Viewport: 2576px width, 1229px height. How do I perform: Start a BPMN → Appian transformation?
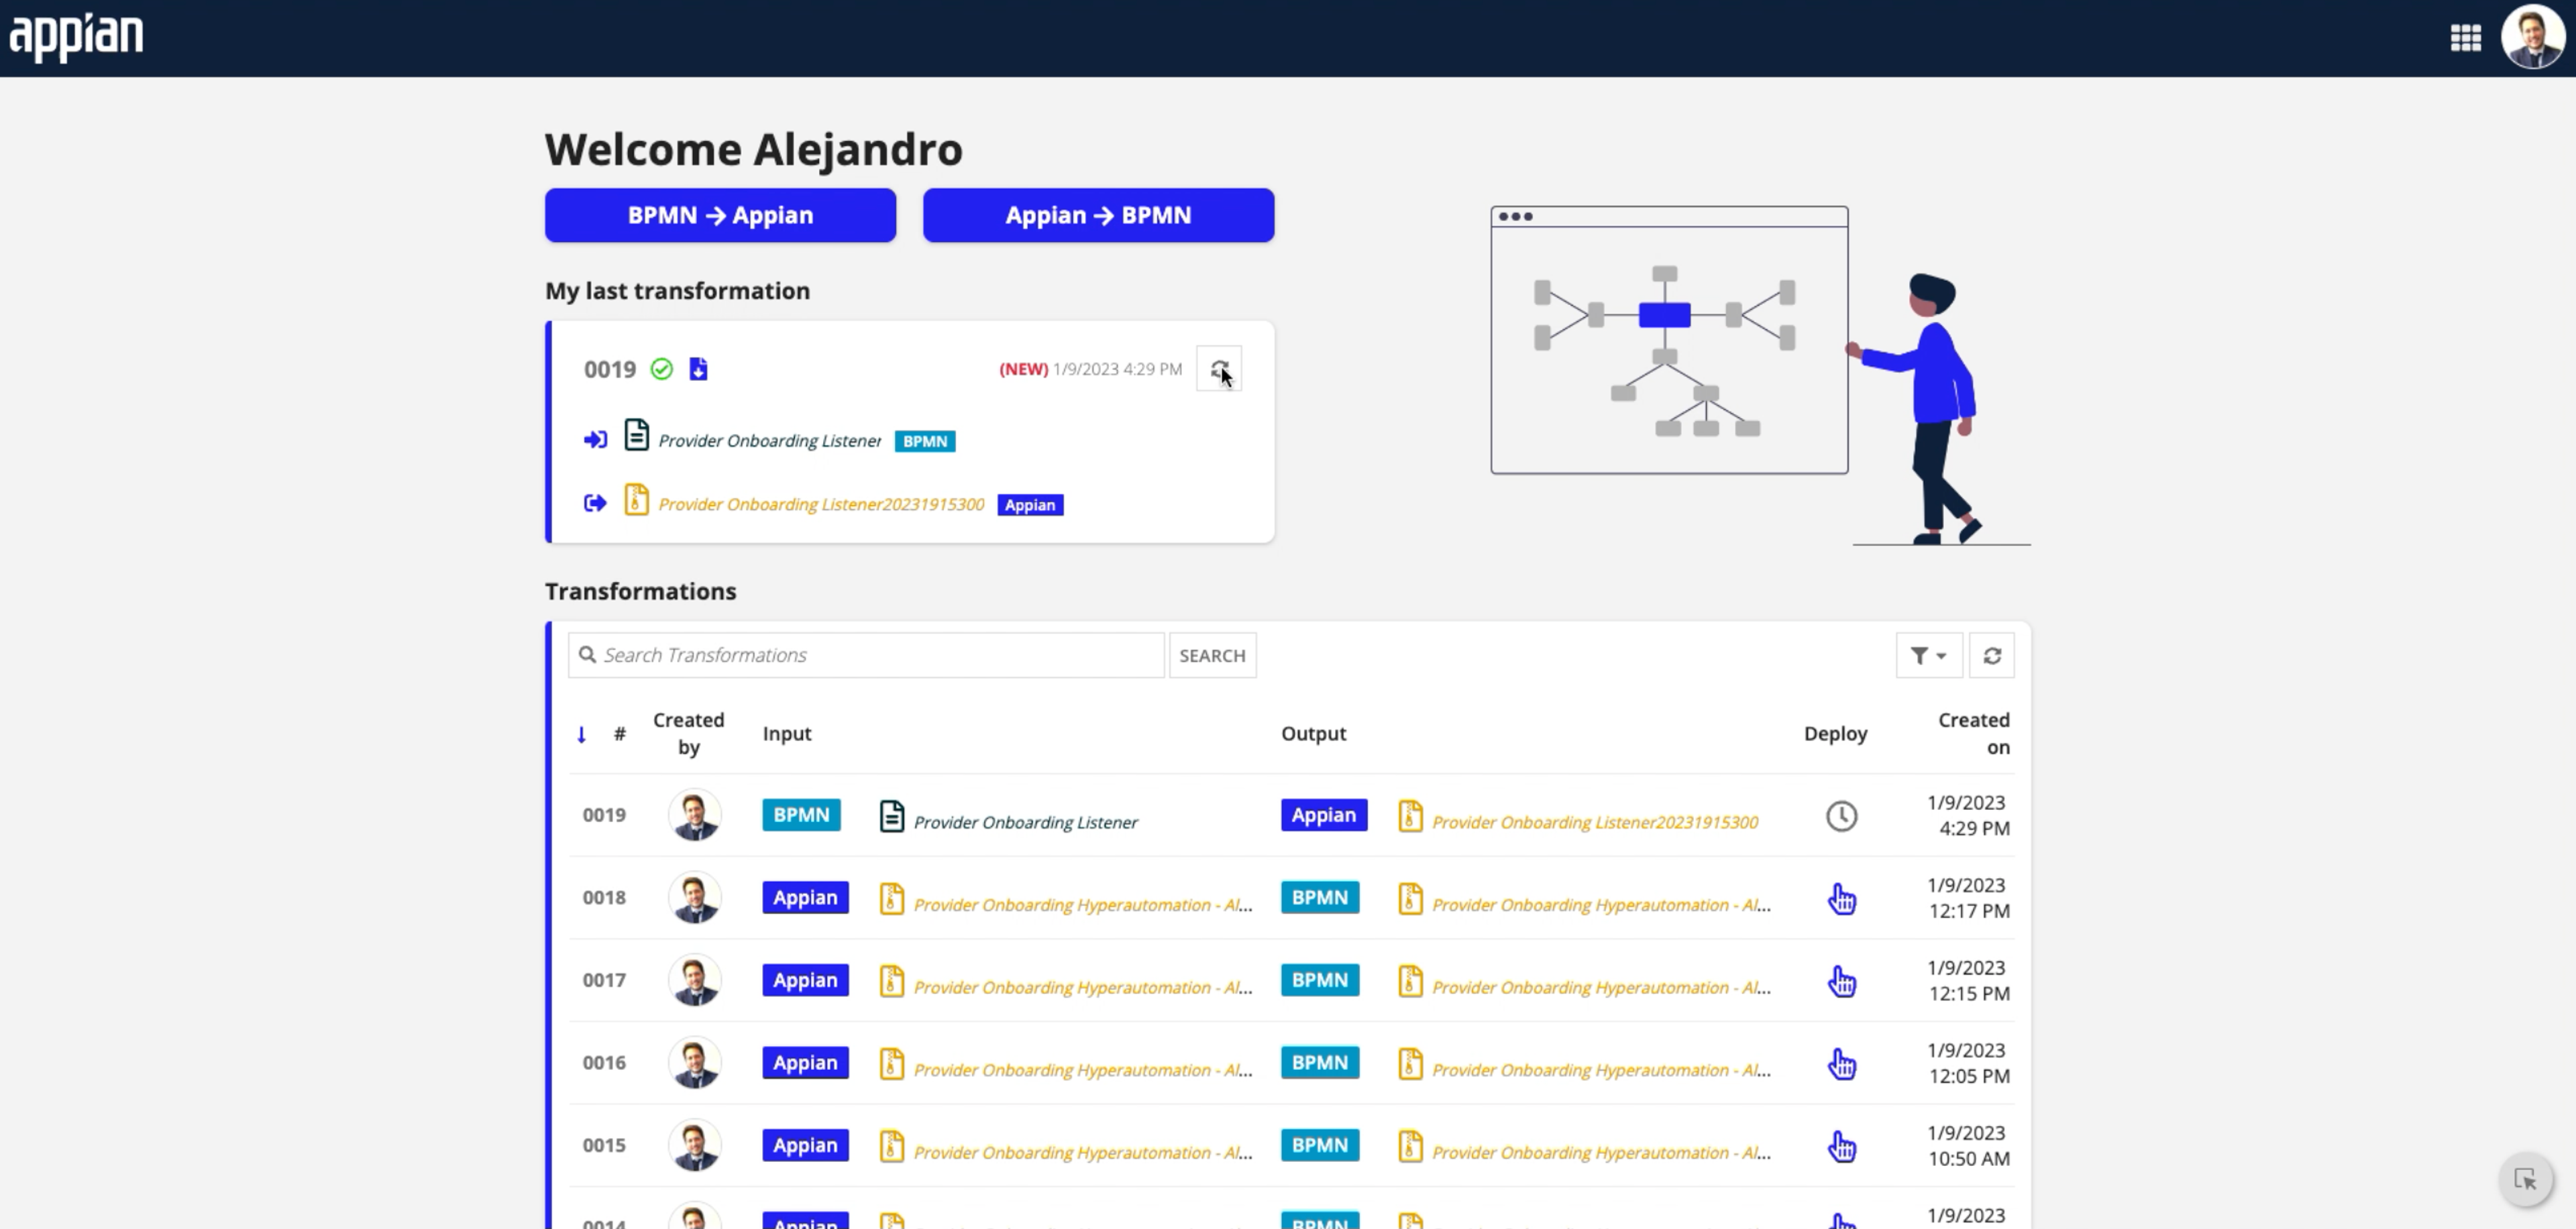tap(720, 215)
